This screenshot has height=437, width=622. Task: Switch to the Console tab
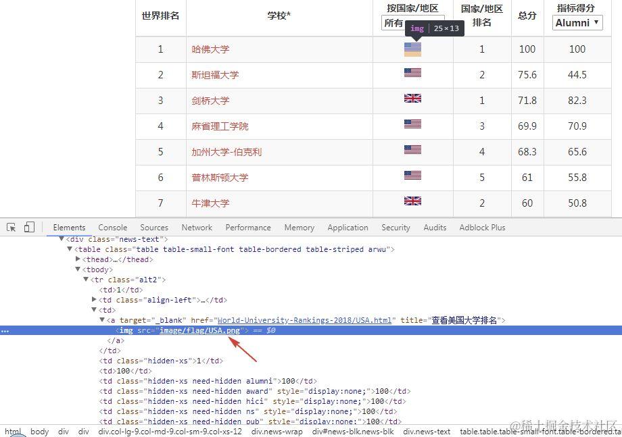(113, 228)
